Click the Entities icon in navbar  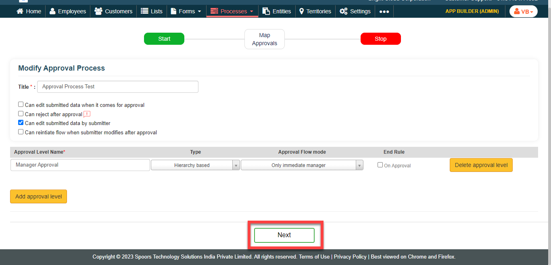(266, 11)
